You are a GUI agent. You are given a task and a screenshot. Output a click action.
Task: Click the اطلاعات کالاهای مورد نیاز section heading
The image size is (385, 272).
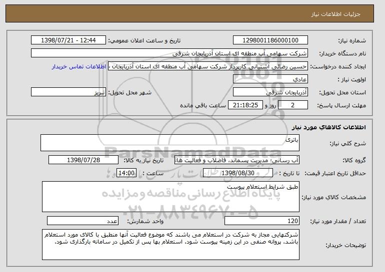tap(329, 127)
